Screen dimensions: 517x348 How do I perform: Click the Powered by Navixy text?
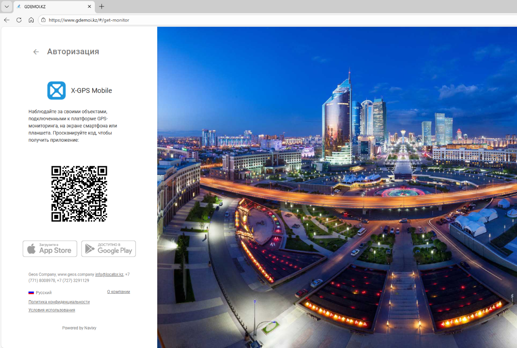click(x=79, y=328)
